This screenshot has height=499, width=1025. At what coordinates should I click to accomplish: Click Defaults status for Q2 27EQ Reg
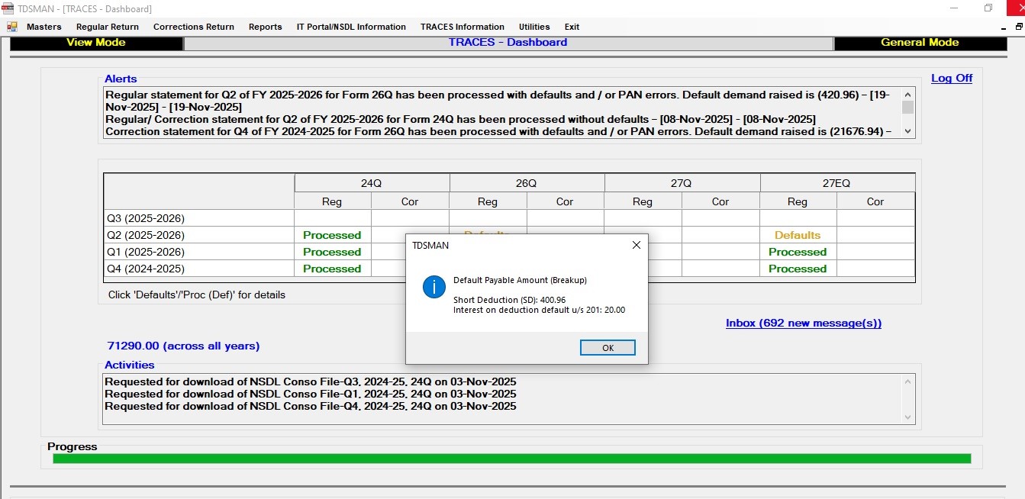coord(798,235)
